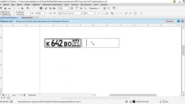Click the Publish to PDF icon

pos(54,8)
